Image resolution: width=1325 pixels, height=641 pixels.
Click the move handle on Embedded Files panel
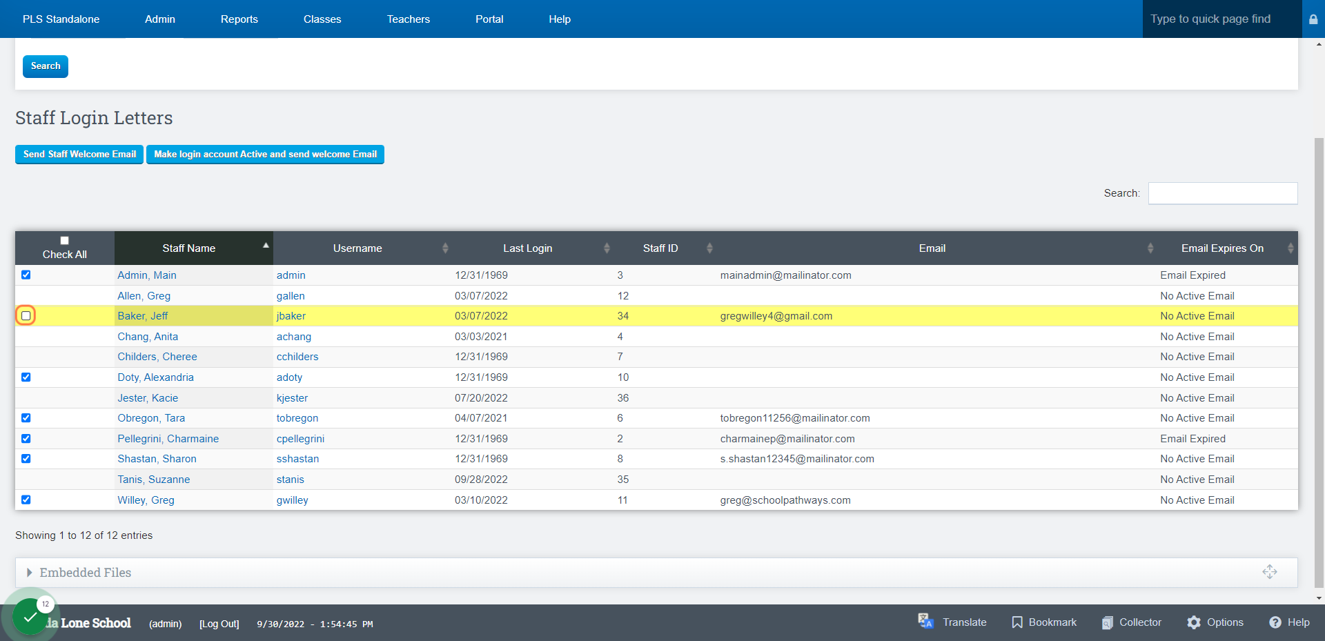pyautogui.click(x=1269, y=572)
